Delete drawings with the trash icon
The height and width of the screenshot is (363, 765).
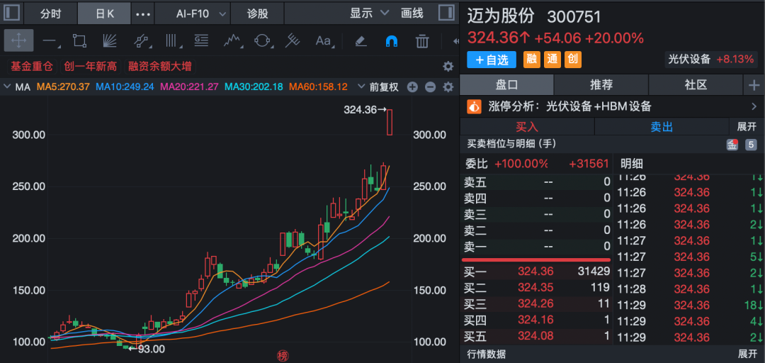(422, 40)
